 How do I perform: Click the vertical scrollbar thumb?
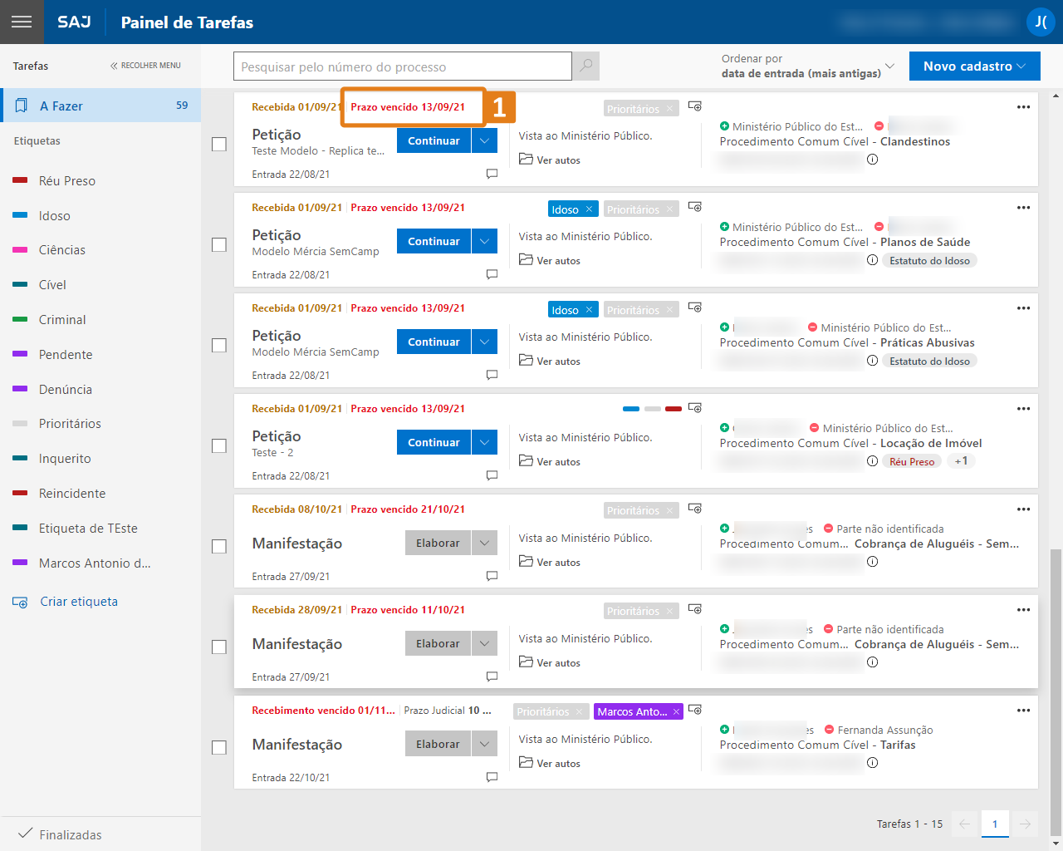click(1056, 692)
